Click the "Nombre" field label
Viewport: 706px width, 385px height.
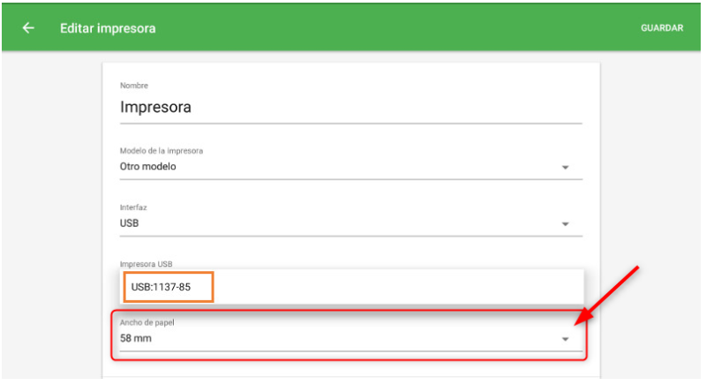pos(133,86)
